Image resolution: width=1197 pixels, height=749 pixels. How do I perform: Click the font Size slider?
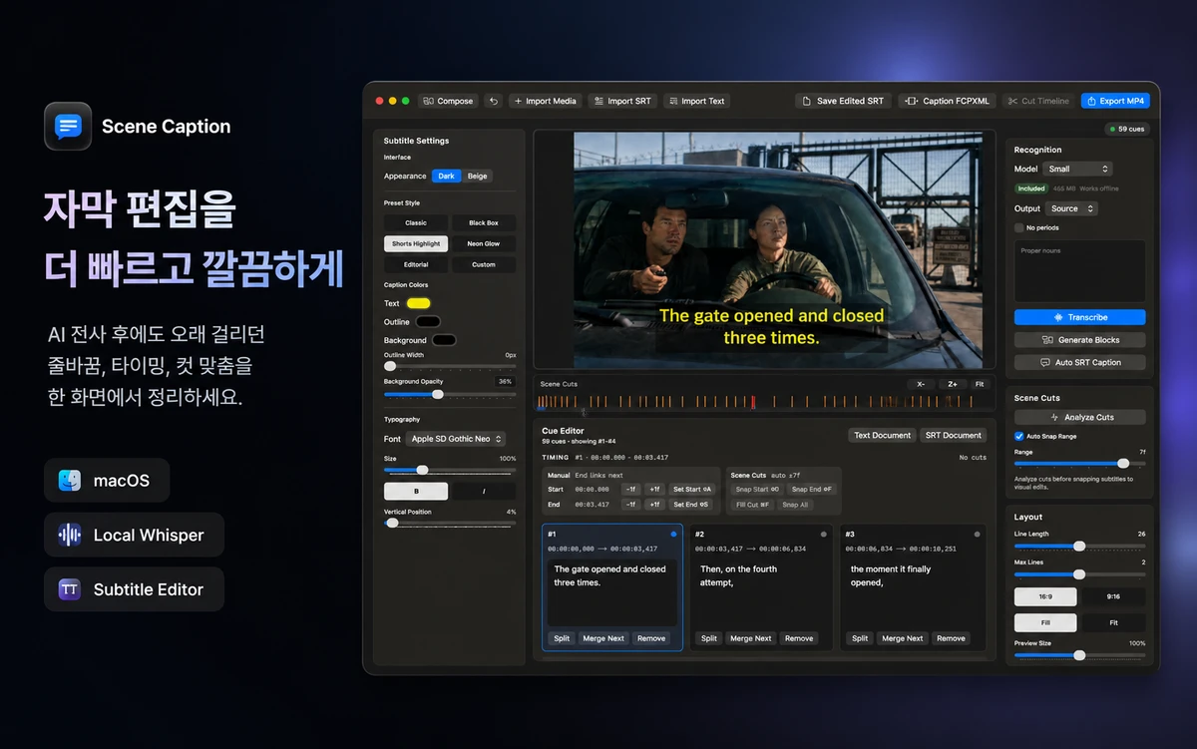450,470
